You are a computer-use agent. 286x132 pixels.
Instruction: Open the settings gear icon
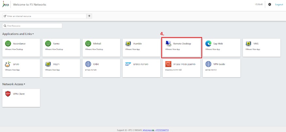(x=269, y=5)
